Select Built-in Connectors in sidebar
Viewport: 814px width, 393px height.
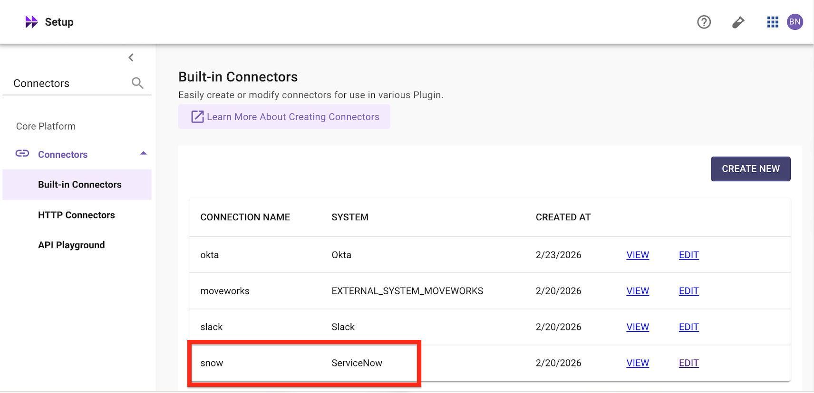point(79,185)
